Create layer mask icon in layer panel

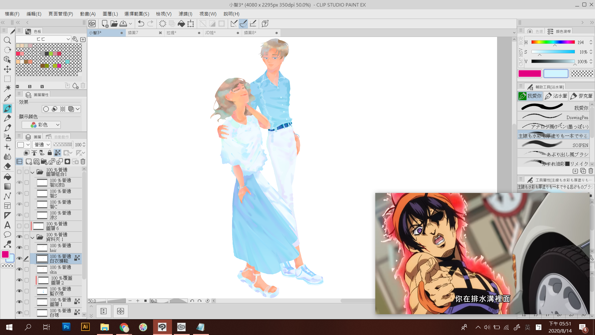tap(67, 162)
